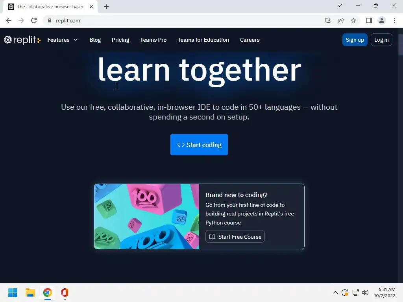
Task: Click the Log in button
Action: [381, 40]
